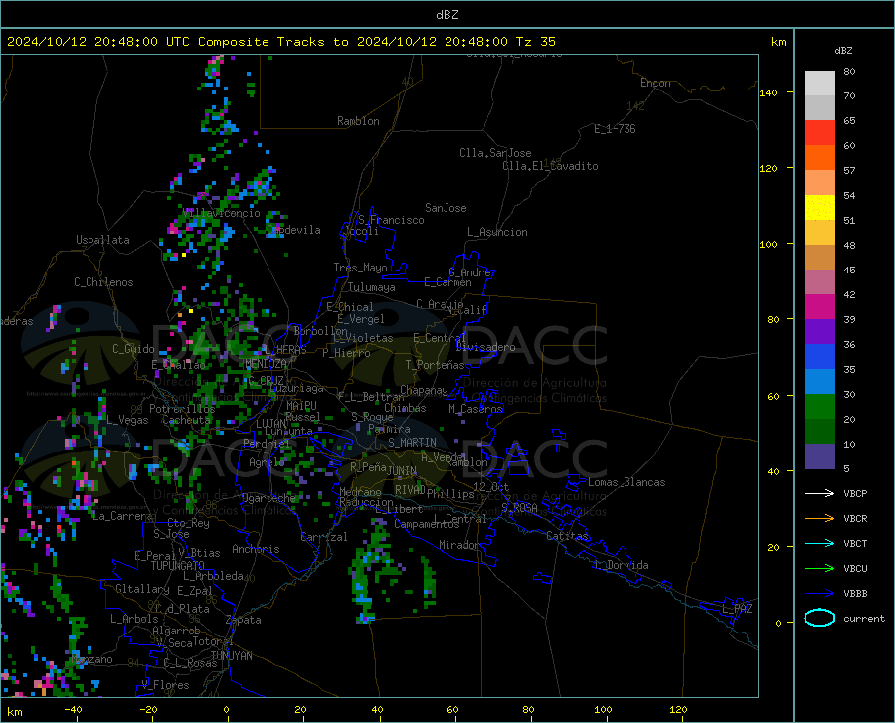Pick the magenta 39 dBZ color swatch

[819, 307]
